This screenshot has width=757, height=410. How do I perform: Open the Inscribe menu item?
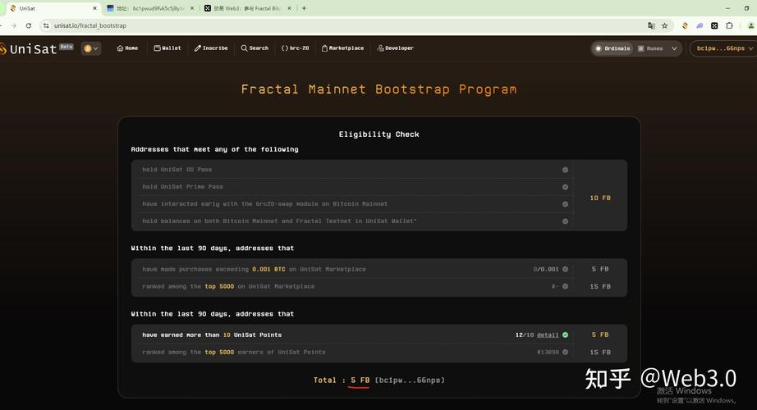click(x=211, y=48)
